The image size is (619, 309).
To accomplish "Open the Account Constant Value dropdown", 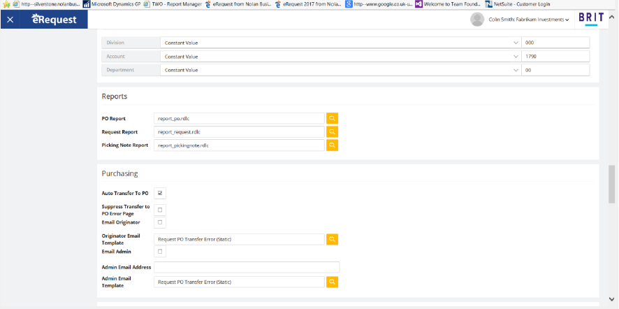I will [515, 56].
